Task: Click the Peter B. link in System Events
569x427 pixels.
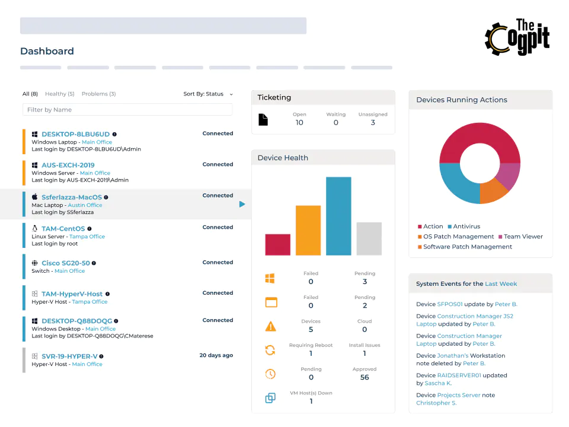Action: pyautogui.click(x=508, y=304)
